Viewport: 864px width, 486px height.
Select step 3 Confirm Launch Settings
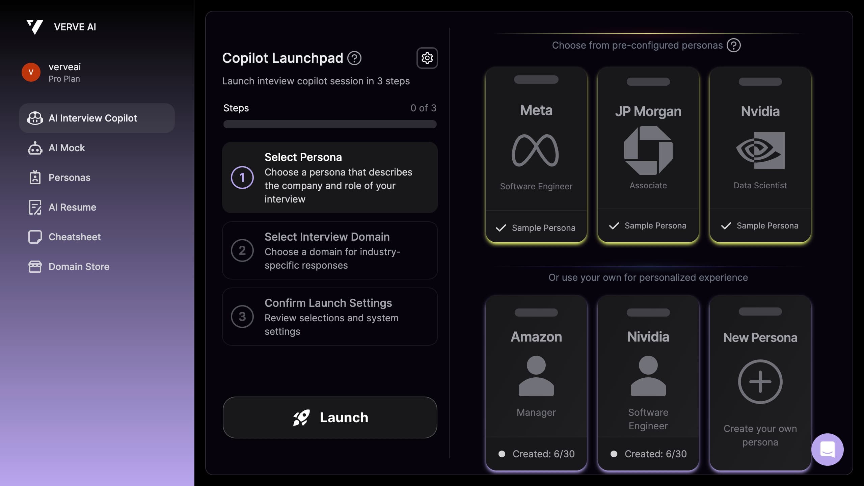point(330,317)
